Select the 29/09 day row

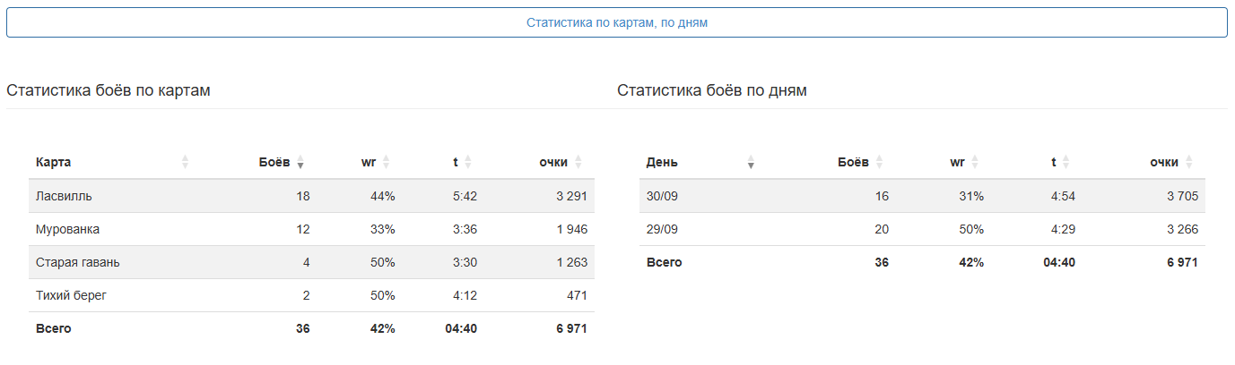922,229
